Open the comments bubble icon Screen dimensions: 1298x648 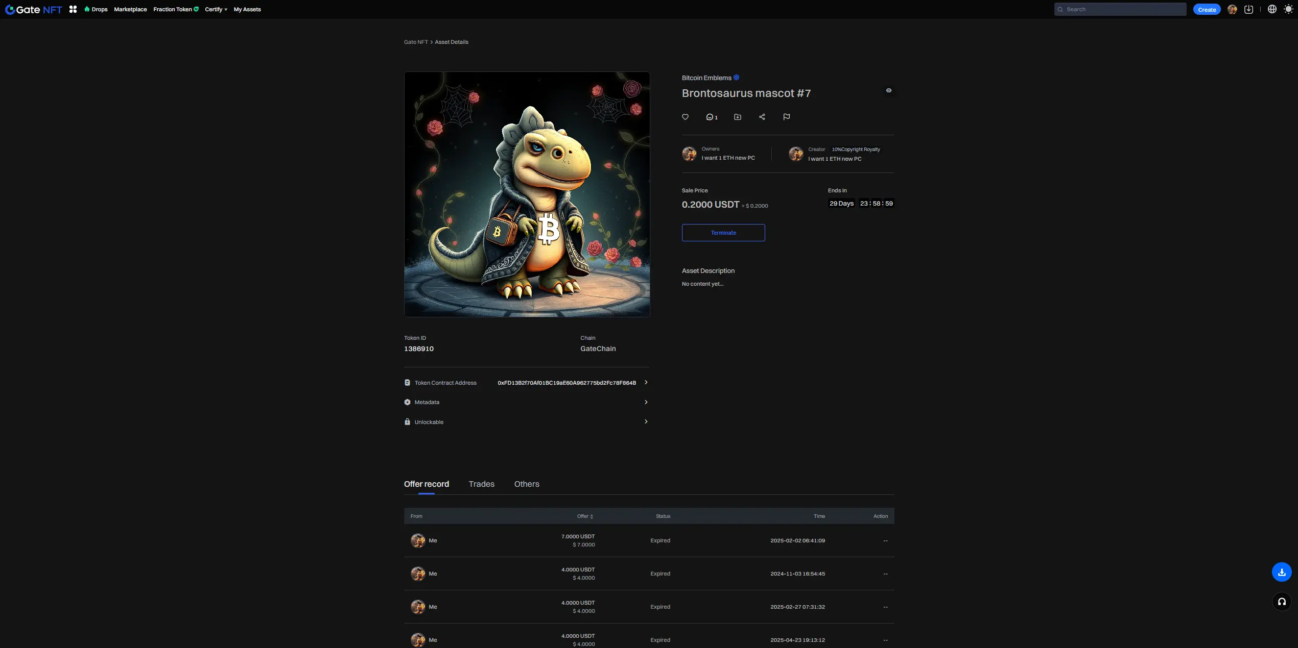(x=710, y=117)
